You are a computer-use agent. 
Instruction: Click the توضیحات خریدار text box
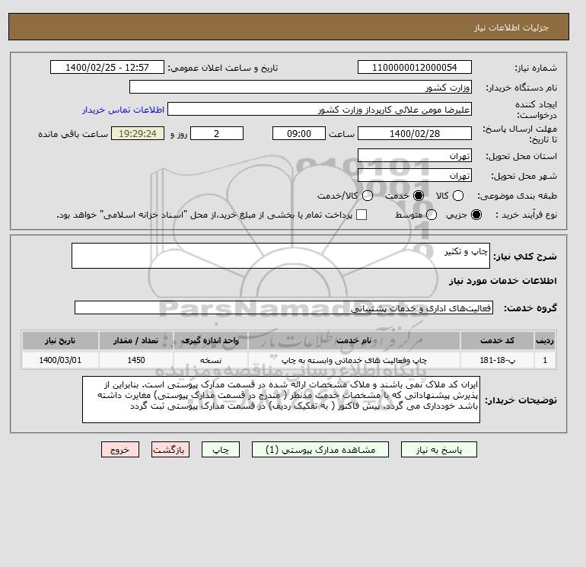tap(281, 400)
